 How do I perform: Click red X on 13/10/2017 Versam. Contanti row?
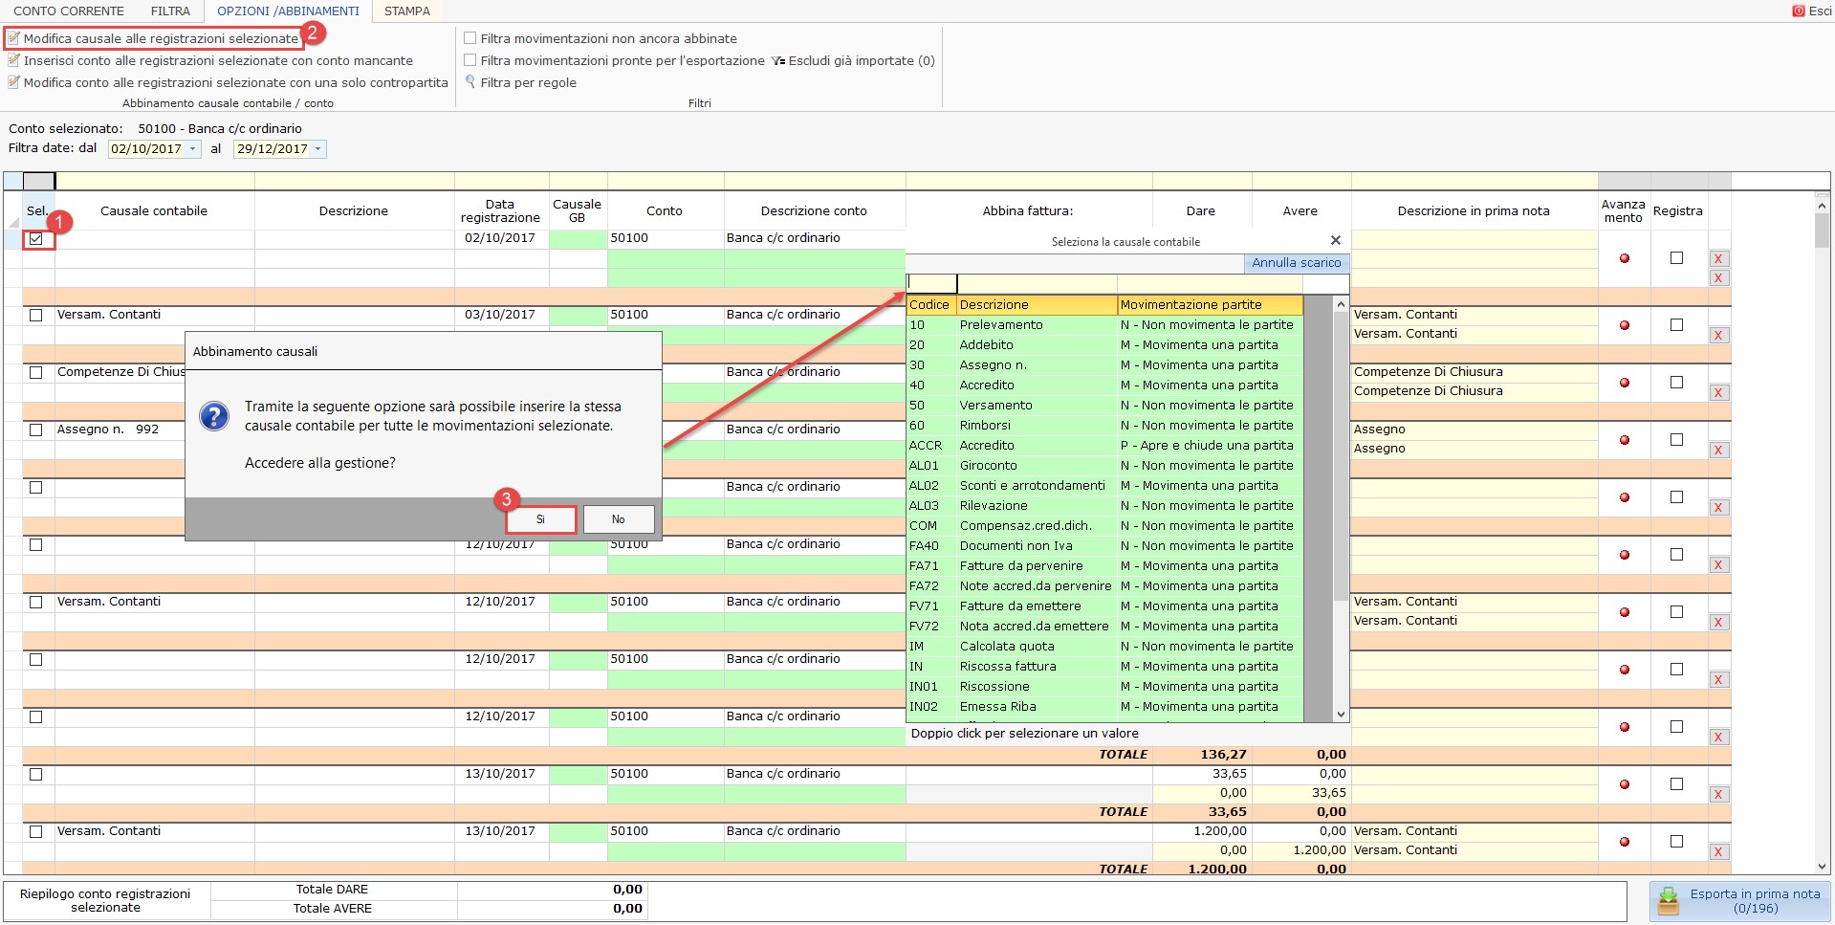coord(1718,851)
